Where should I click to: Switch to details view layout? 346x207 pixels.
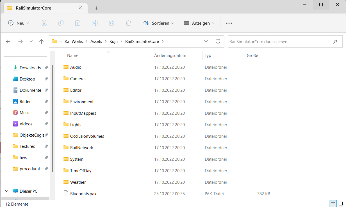tap(333, 204)
